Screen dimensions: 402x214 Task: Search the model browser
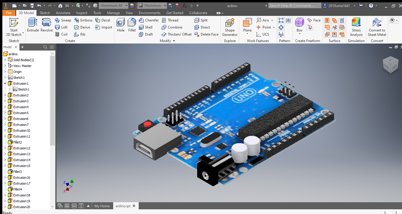[x=45, y=47]
